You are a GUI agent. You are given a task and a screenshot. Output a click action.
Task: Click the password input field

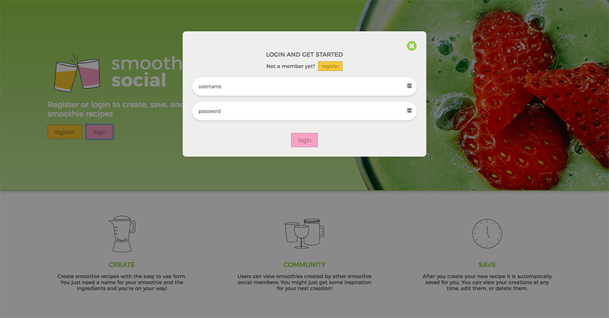(304, 111)
